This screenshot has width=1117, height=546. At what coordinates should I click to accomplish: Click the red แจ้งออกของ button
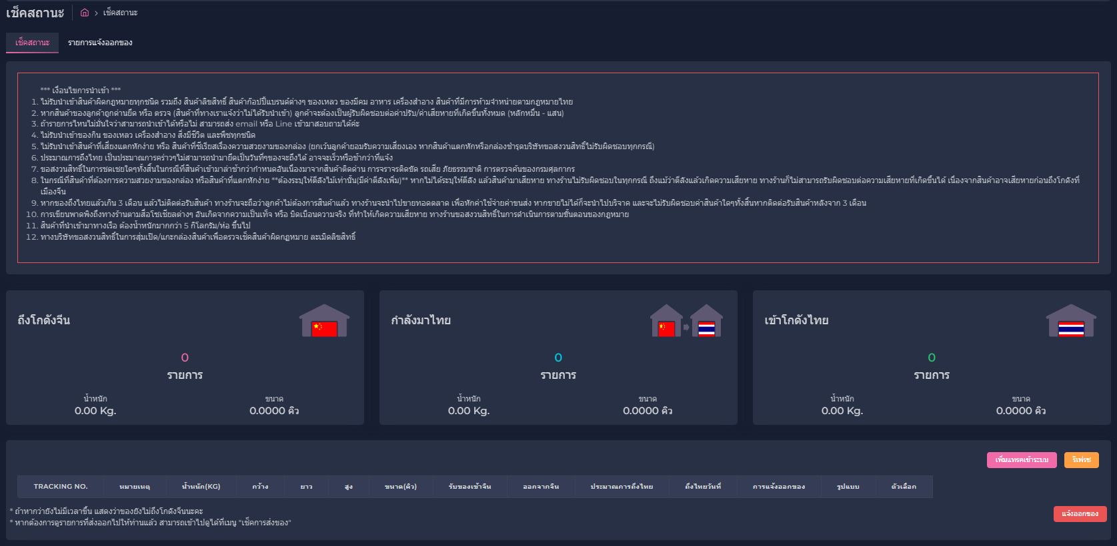[x=1080, y=514]
